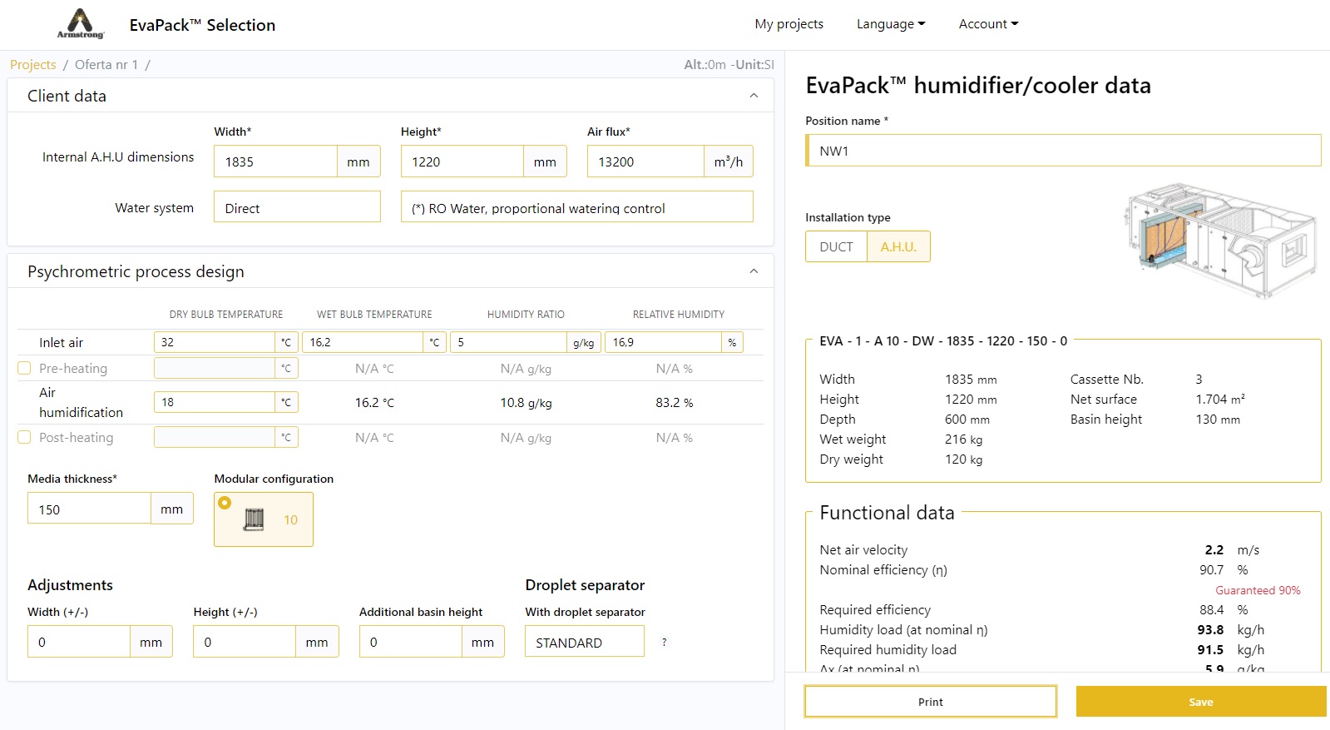Click the air humidification 10.8 g/kg value
The width and height of the screenshot is (1330, 730).
click(526, 403)
